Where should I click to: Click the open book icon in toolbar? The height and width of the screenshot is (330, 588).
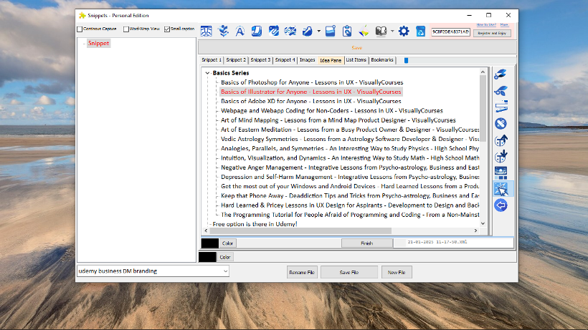click(381, 31)
